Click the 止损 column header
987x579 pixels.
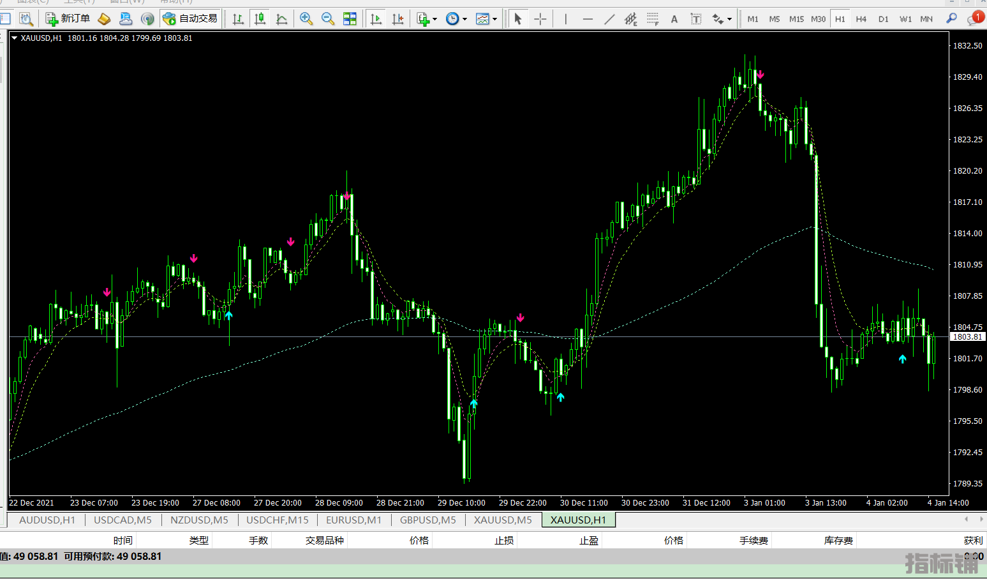coord(504,541)
